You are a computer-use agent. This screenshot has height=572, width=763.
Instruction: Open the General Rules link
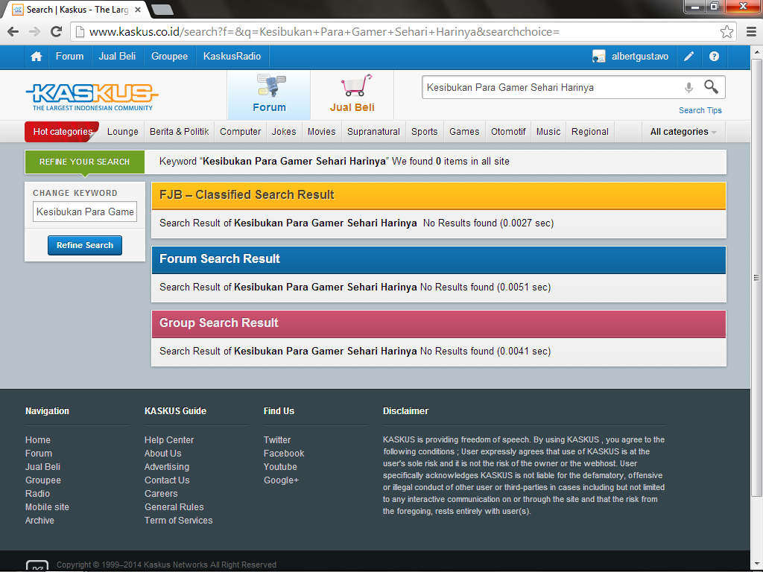pos(174,506)
